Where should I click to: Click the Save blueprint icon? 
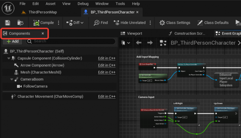click(8, 23)
